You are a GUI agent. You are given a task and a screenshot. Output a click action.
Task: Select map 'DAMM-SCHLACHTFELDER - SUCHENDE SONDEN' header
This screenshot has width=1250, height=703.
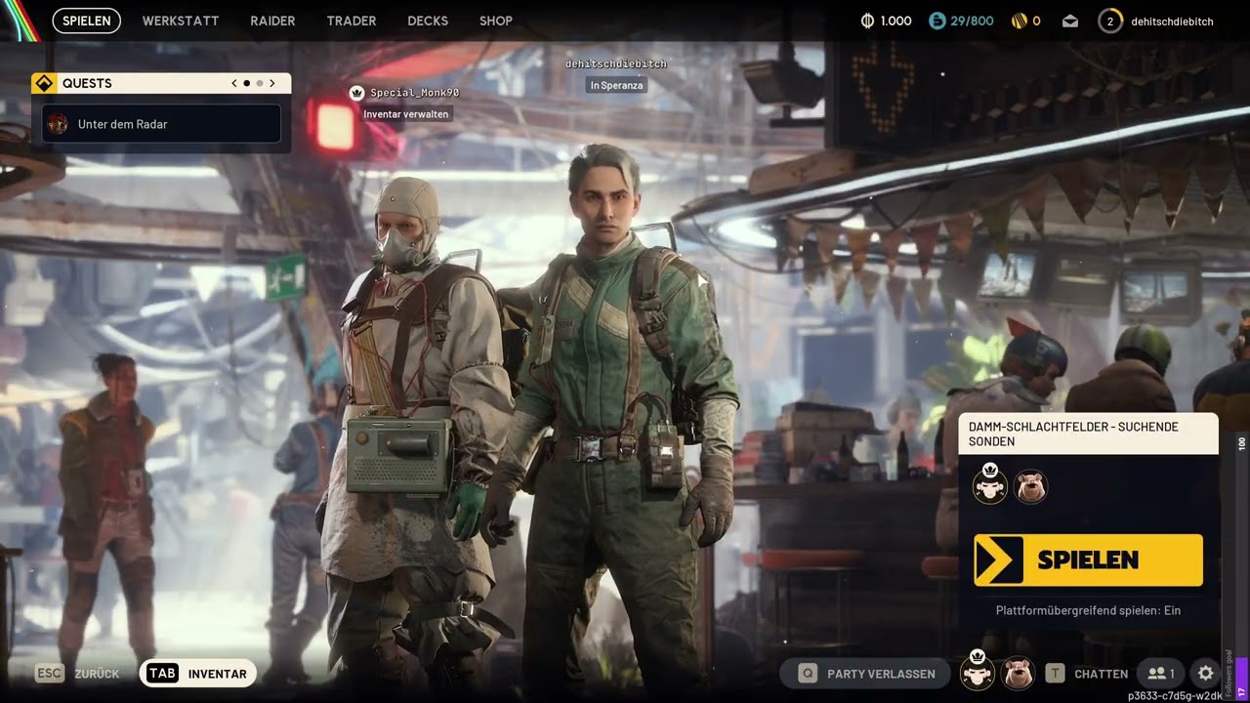[x=1088, y=434]
